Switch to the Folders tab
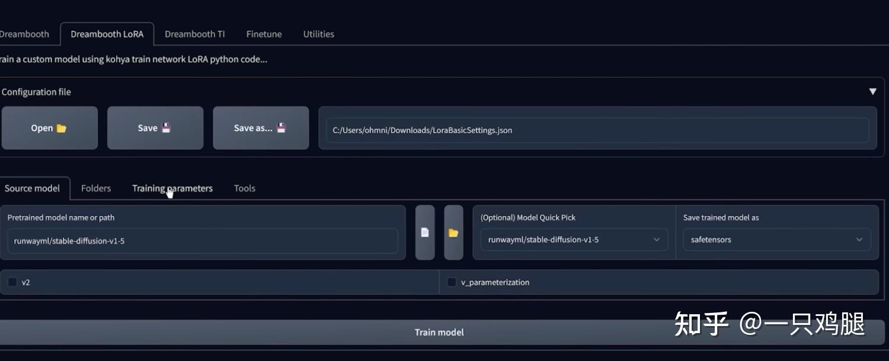Viewport: 889px width, 361px height. [95, 188]
